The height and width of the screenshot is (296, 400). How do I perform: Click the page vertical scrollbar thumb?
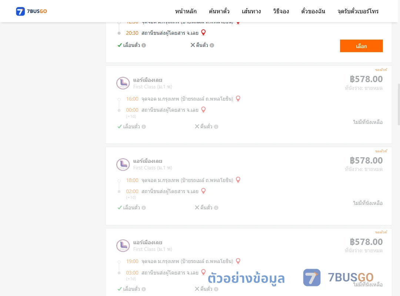(399, 104)
